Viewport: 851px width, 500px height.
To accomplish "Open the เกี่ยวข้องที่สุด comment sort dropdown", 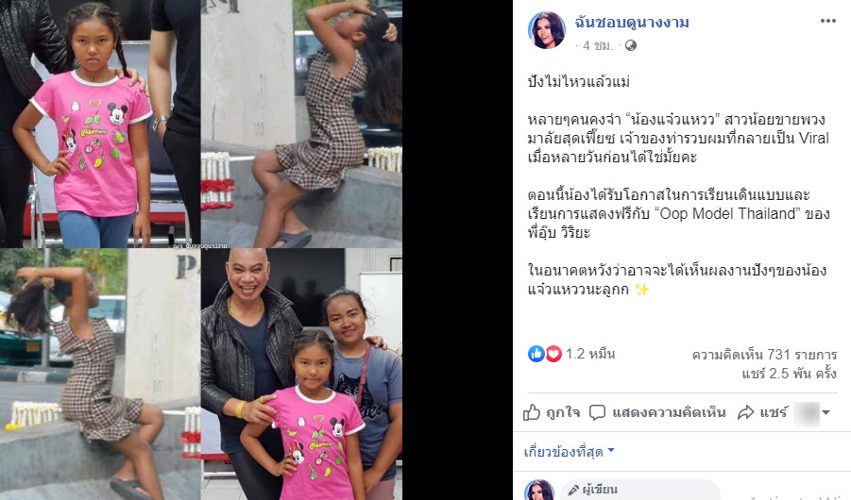I will click(x=569, y=451).
